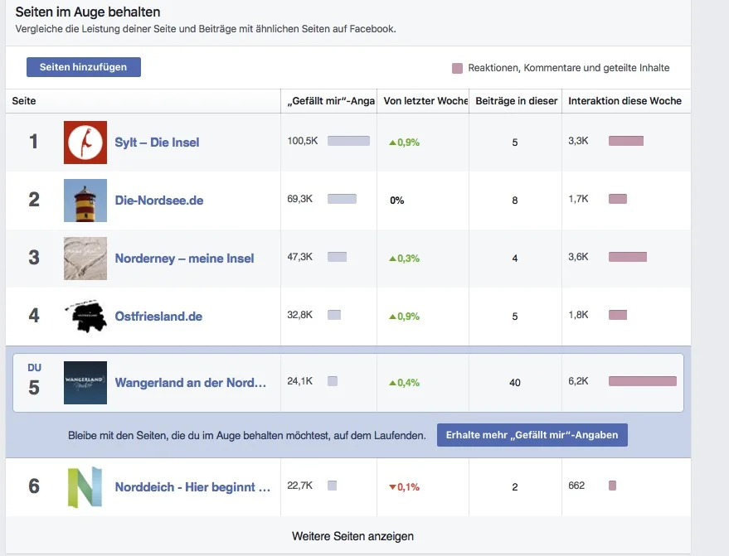Click the 69,3K likes value for Die-Nordsee.de
The image size is (729, 556).
click(300, 199)
